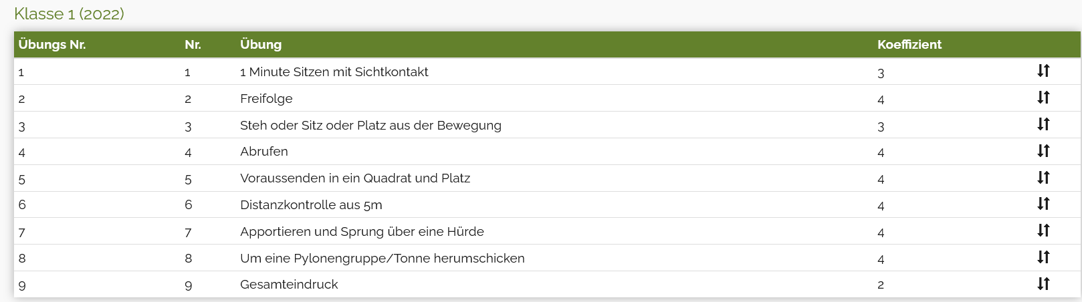Viewport: 1082px width, 302px height.
Task: Click the Koeffizient column header
Action: coord(909,45)
